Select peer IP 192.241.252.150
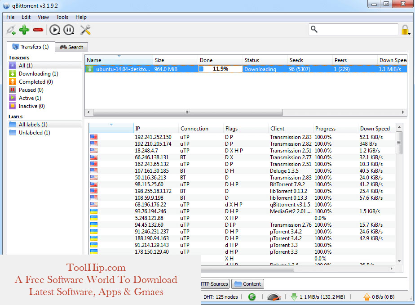The height and width of the screenshot is (305, 415). click(153, 137)
